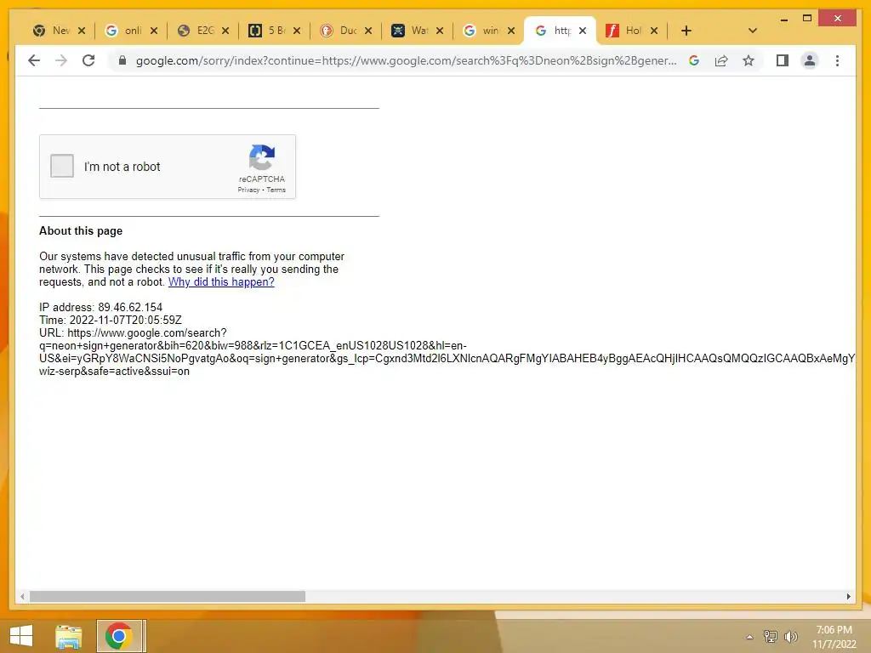Open File Explorer from taskbar
This screenshot has height=653, width=871.
pos(68,636)
